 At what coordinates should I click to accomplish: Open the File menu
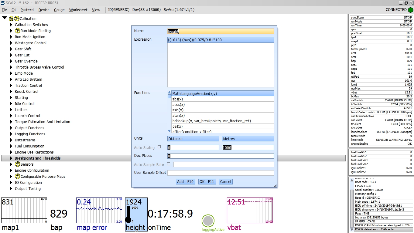click(x=4, y=10)
